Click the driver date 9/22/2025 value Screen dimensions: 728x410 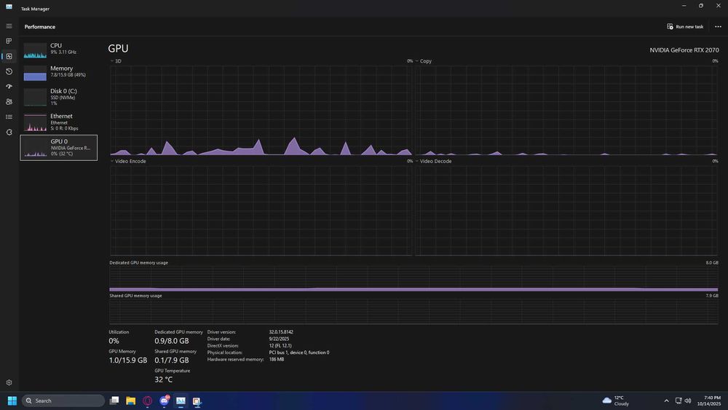(x=279, y=339)
